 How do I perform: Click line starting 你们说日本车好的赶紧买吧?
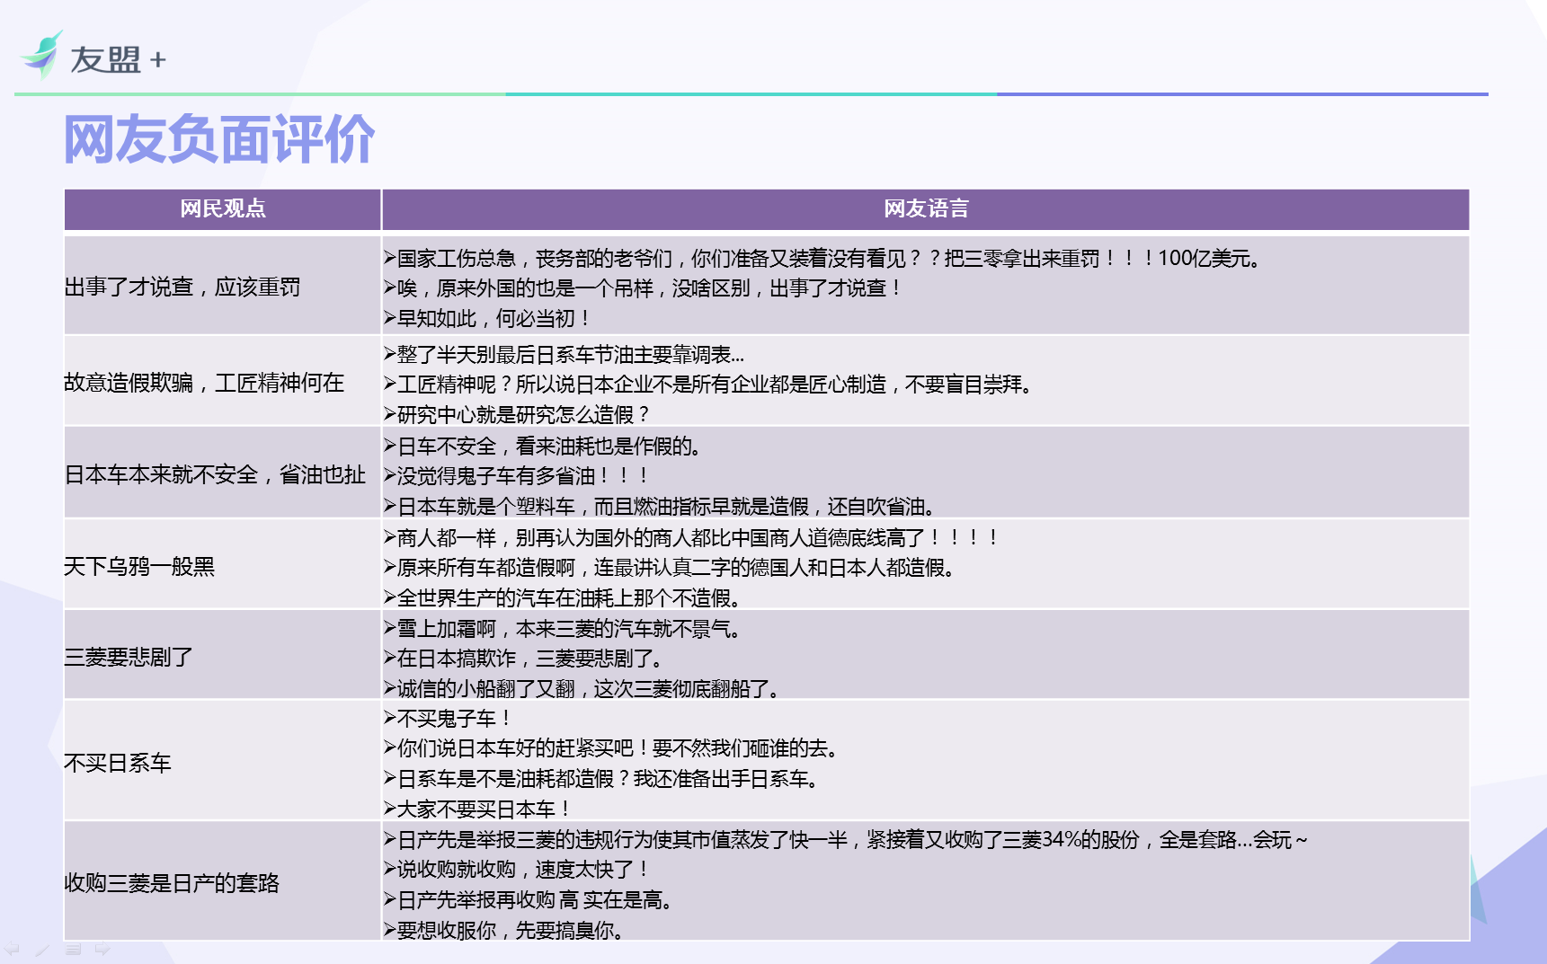point(613,748)
